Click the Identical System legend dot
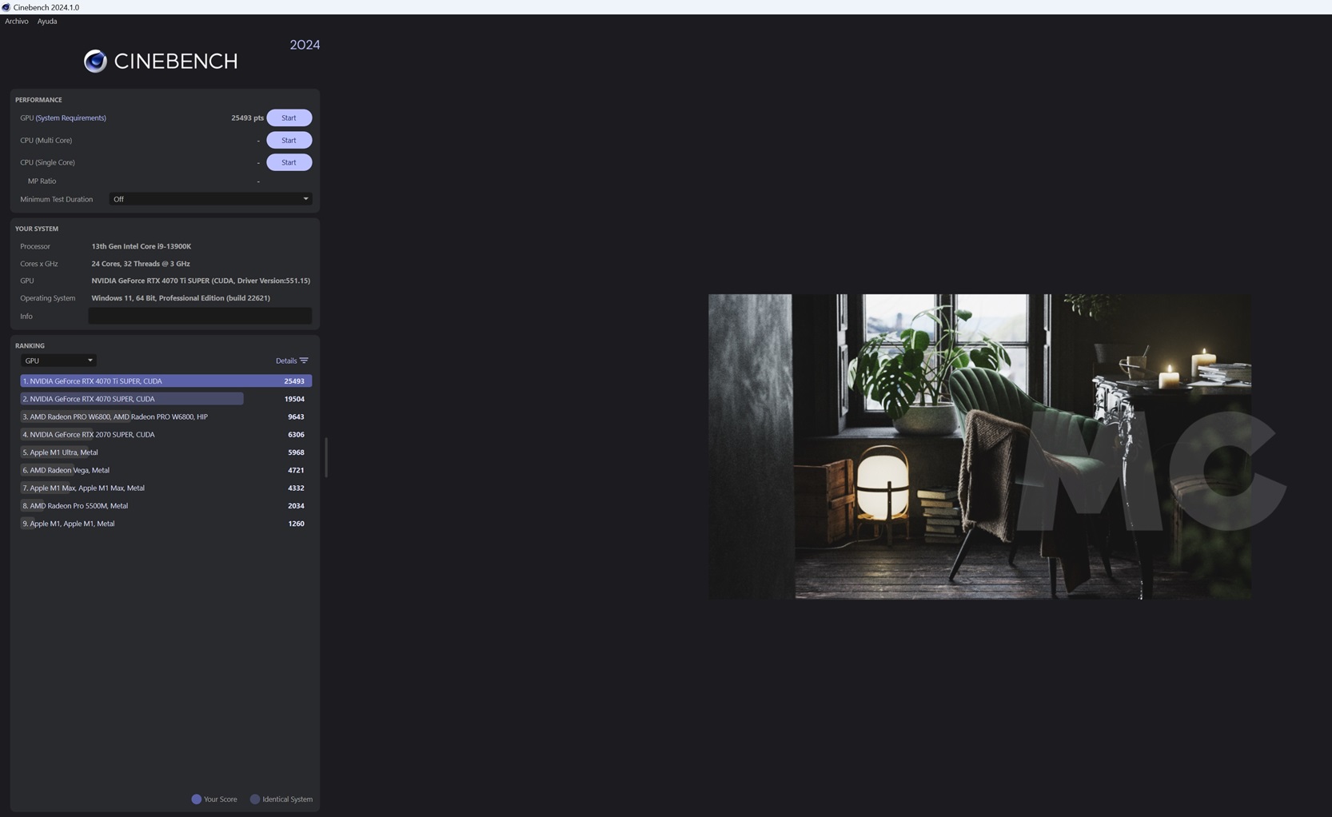This screenshot has width=1332, height=817. click(255, 799)
